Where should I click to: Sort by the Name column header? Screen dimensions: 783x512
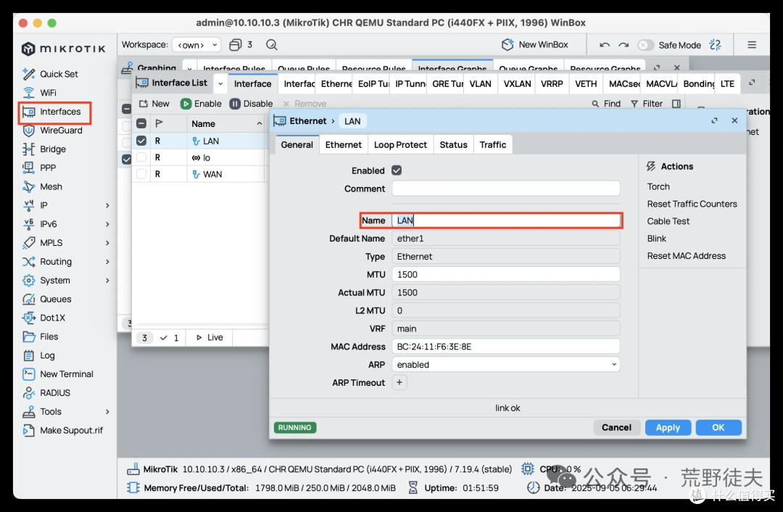(226, 123)
